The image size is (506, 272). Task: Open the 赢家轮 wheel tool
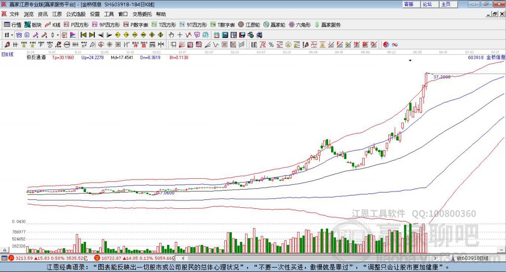pyautogui.click(x=274, y=25)
